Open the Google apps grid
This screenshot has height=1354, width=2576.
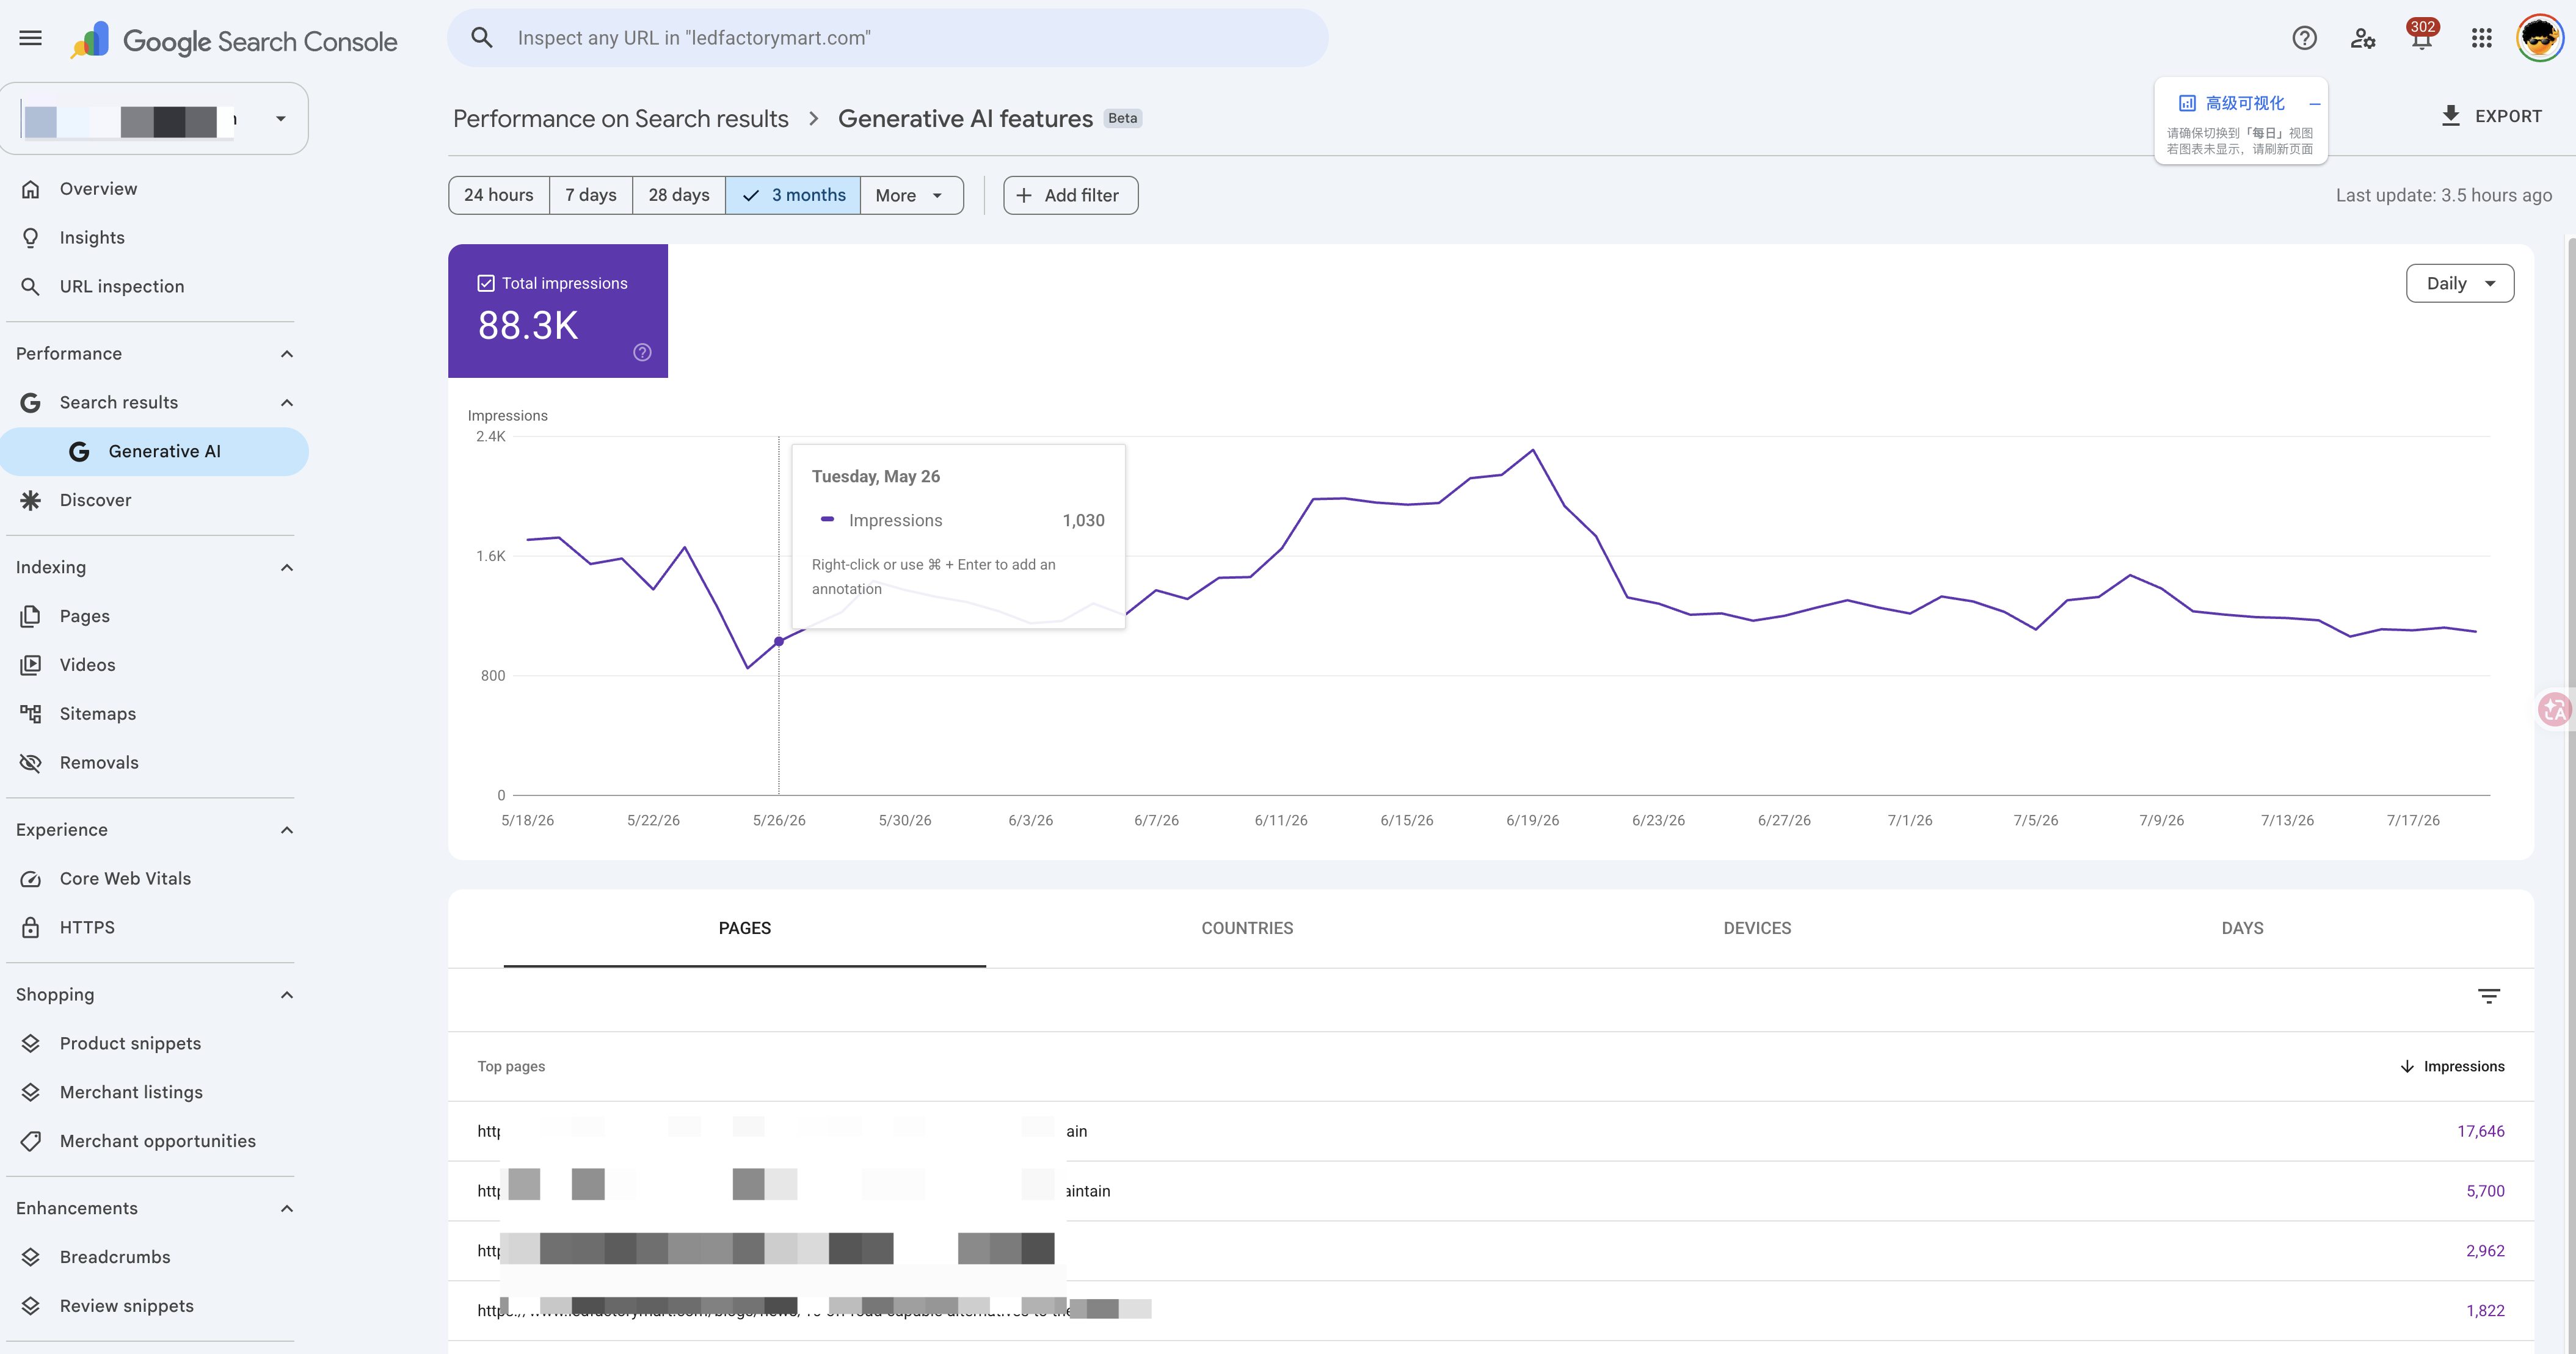click(2481, 38)
